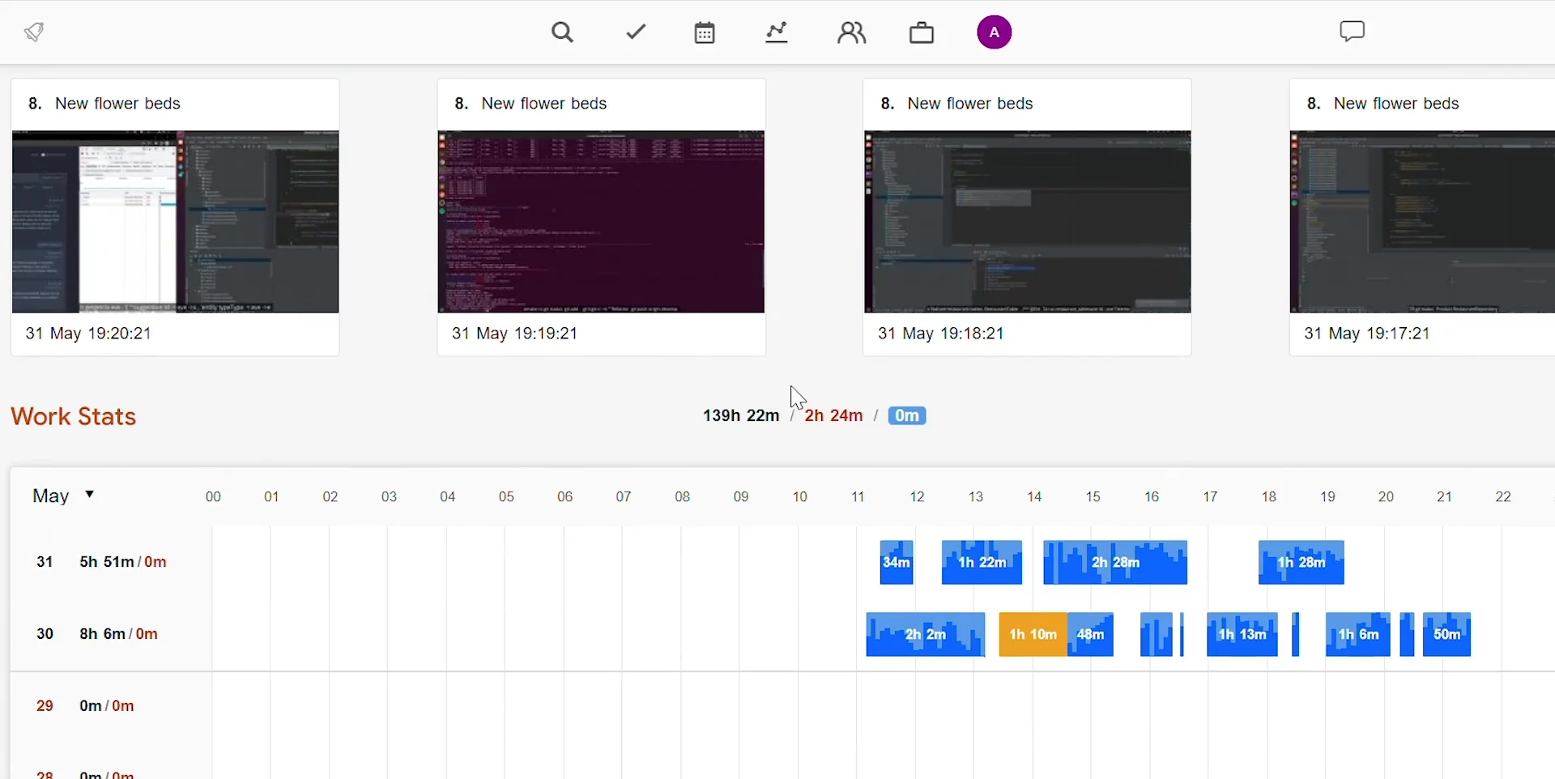
Task: Open tasks via the checkmark icon
Action: coord(637,32)
